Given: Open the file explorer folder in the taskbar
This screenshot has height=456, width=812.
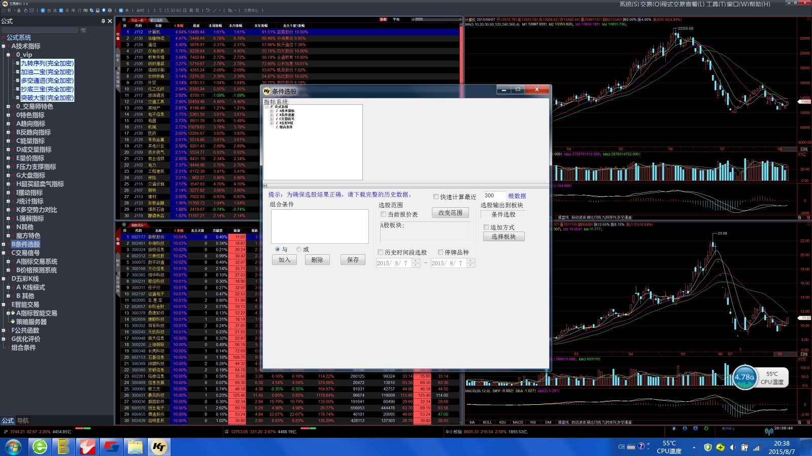Looking at the screenshot, I should [135, 447].
